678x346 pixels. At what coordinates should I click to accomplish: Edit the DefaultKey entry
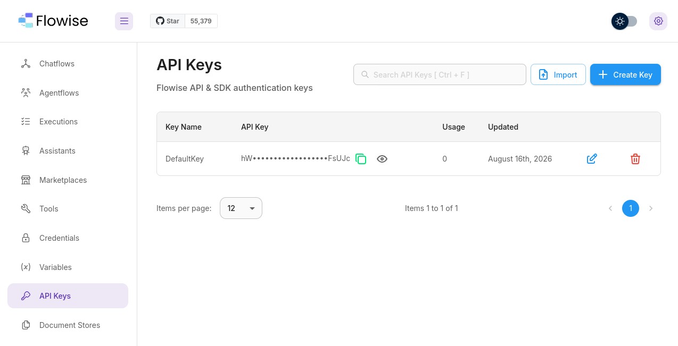coord(592,159)
